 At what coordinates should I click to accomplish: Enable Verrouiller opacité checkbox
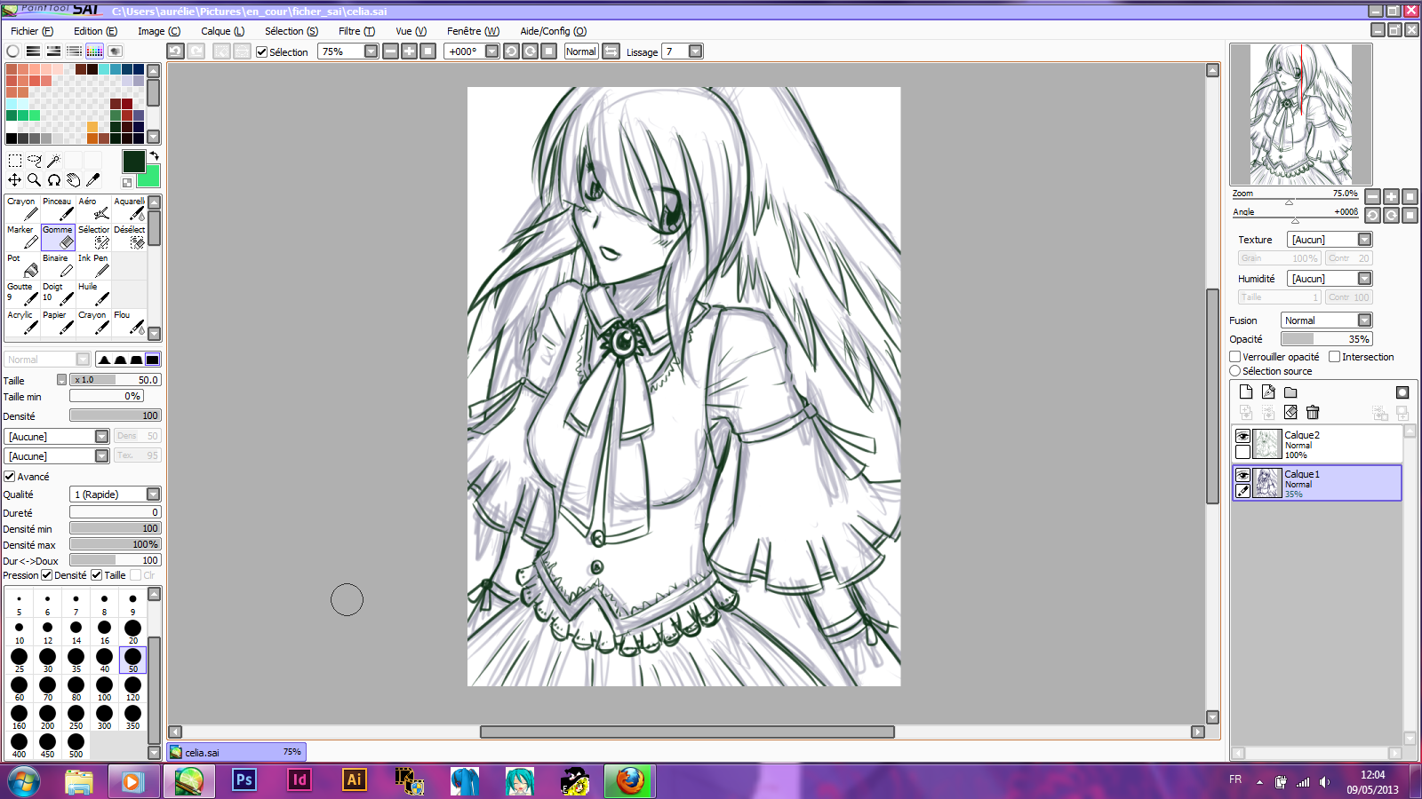point(1235,357)
